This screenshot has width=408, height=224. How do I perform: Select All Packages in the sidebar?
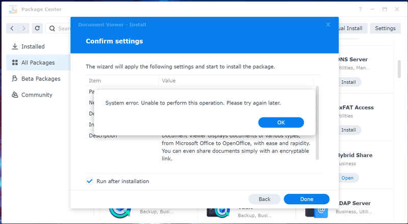(38, 63)
